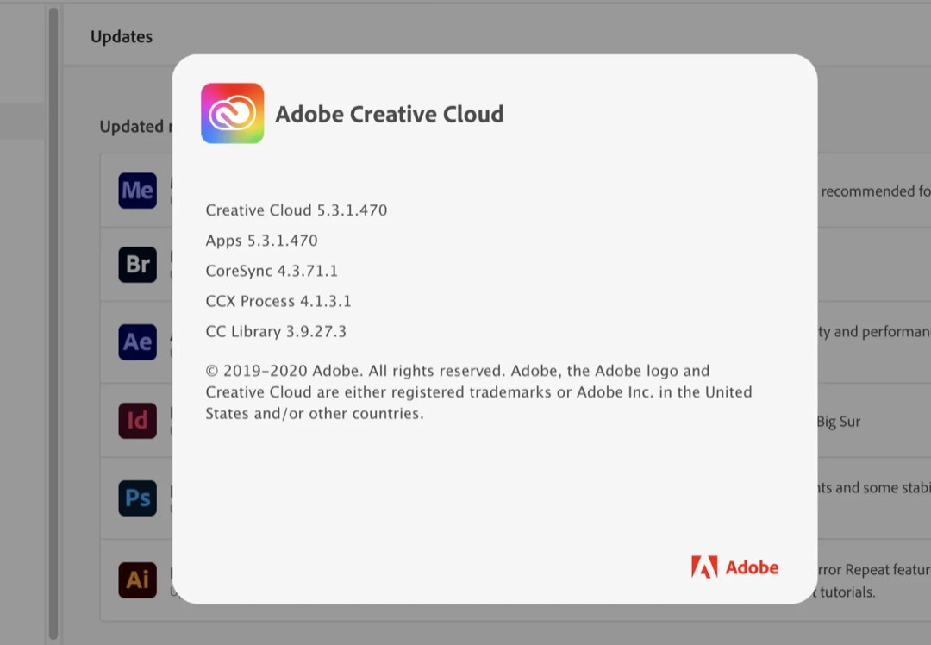Open the Media Encoder app icon in Updates
Image resolution: width=931 pixels, height=645 pixels.
point(137,190)
